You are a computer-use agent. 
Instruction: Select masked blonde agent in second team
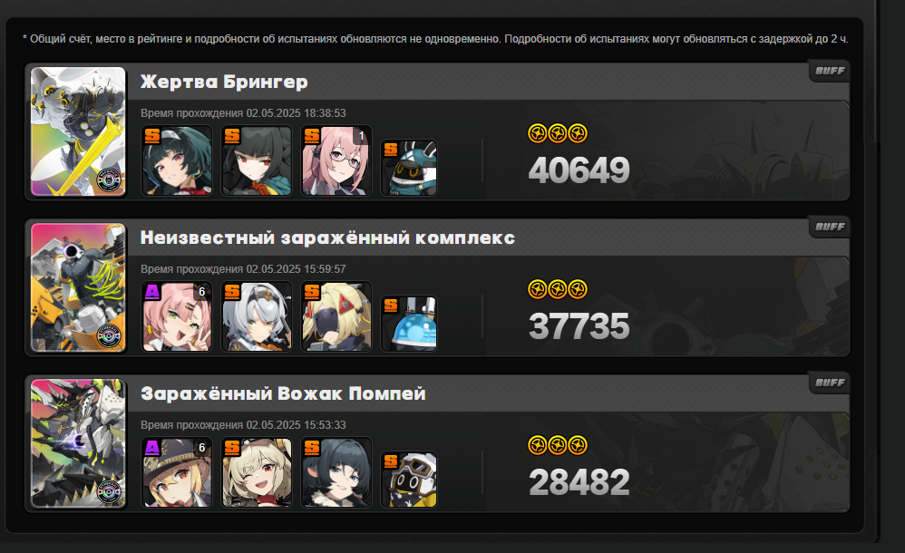(x=336, y=316)
